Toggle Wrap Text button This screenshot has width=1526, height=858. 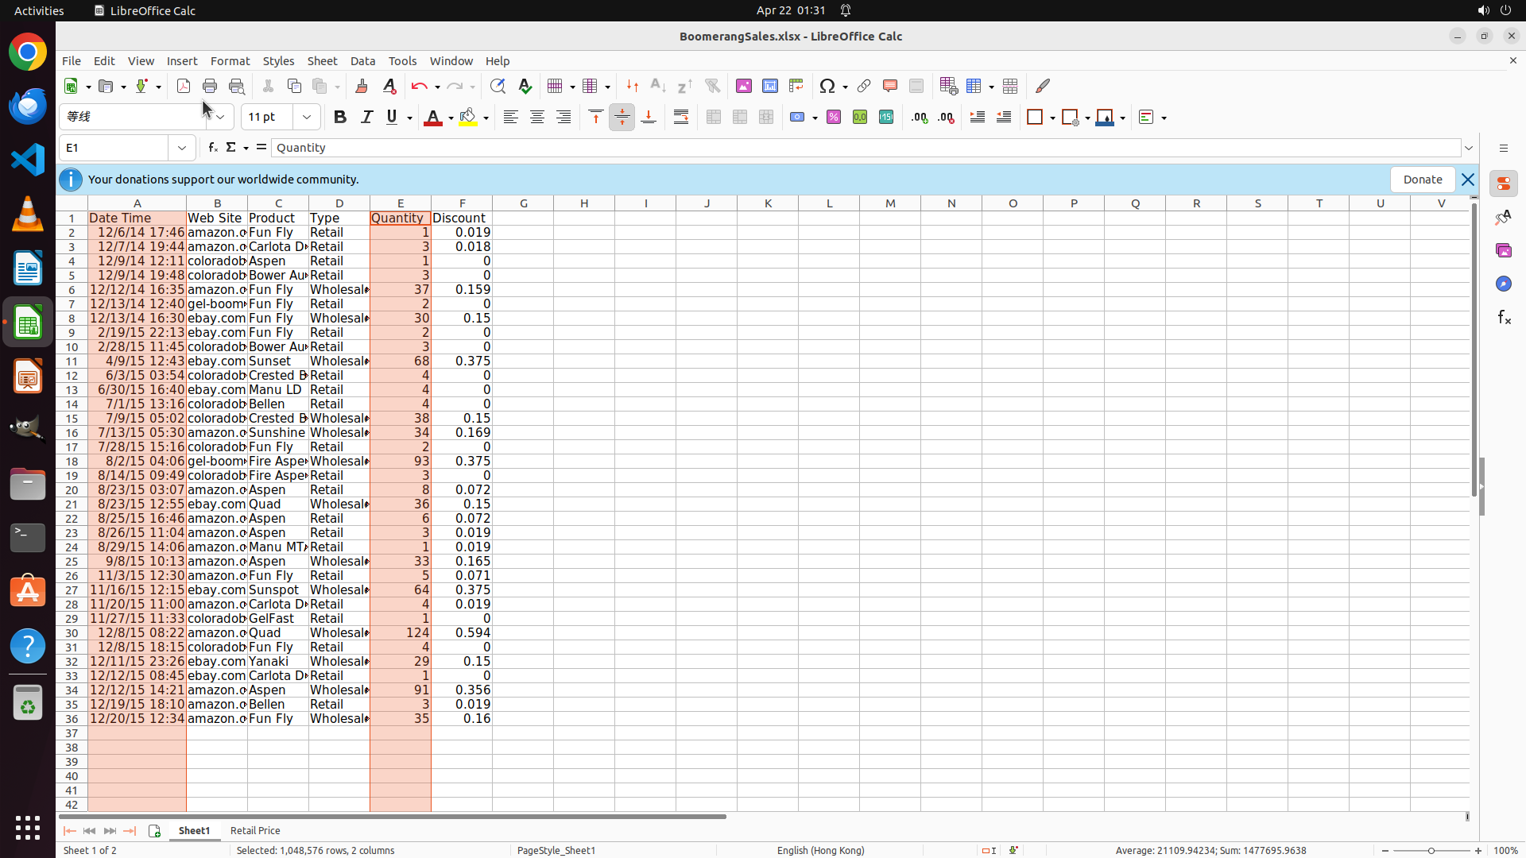point(681,118)
